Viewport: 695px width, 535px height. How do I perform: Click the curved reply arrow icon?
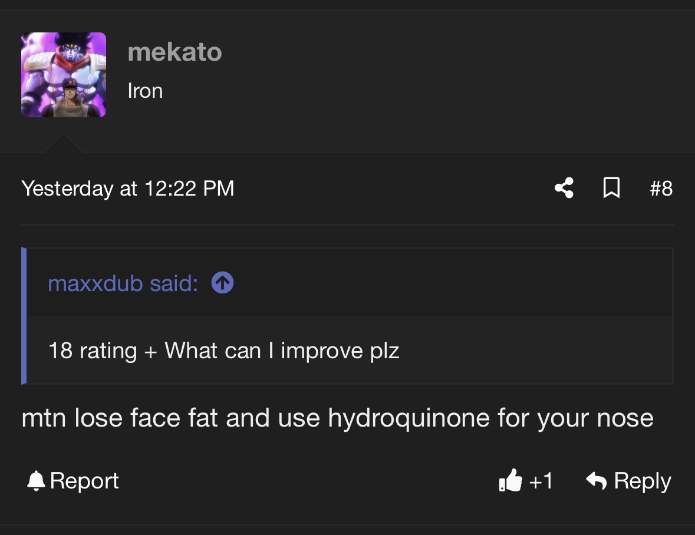[597, 481]
